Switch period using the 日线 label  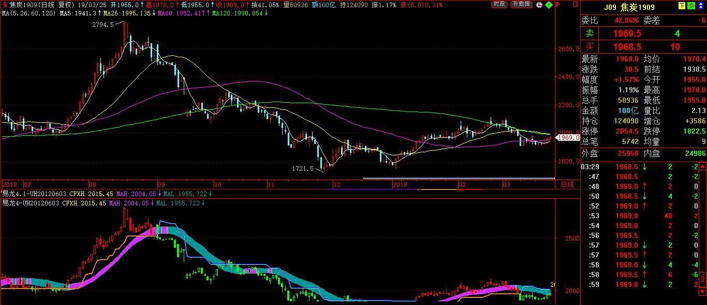click(568, 184)
